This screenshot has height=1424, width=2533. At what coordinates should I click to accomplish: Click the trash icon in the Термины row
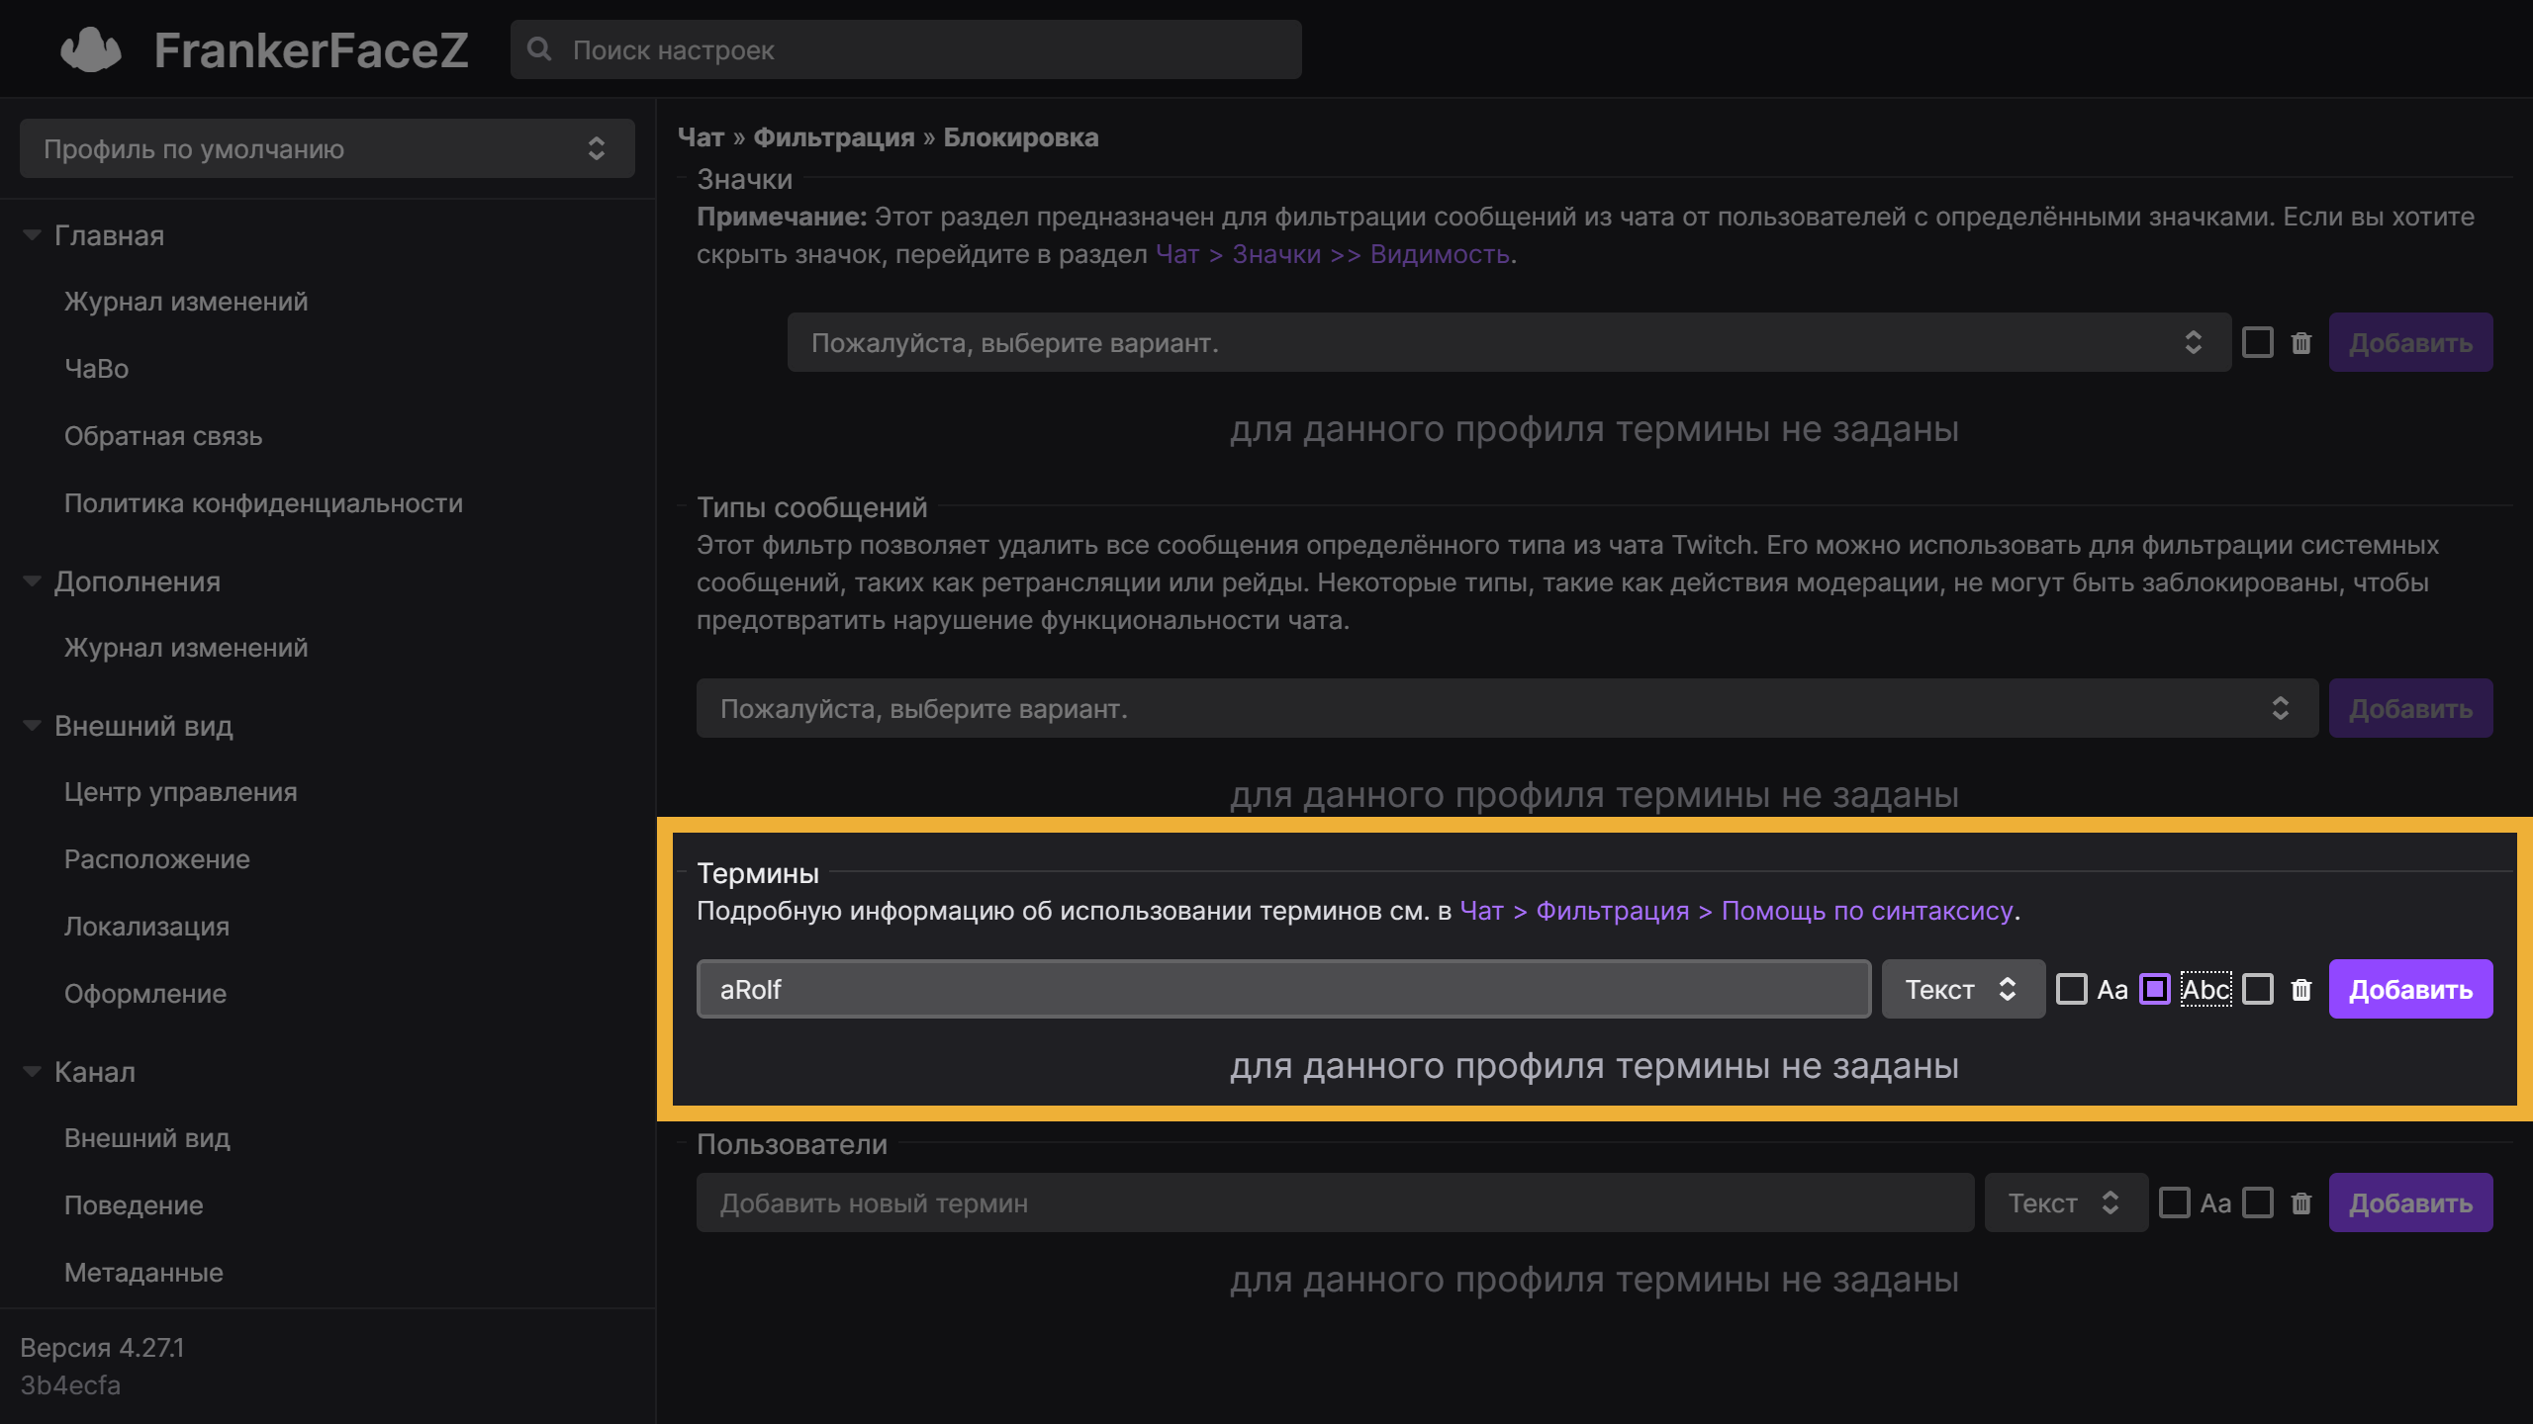pos(2301,990)
